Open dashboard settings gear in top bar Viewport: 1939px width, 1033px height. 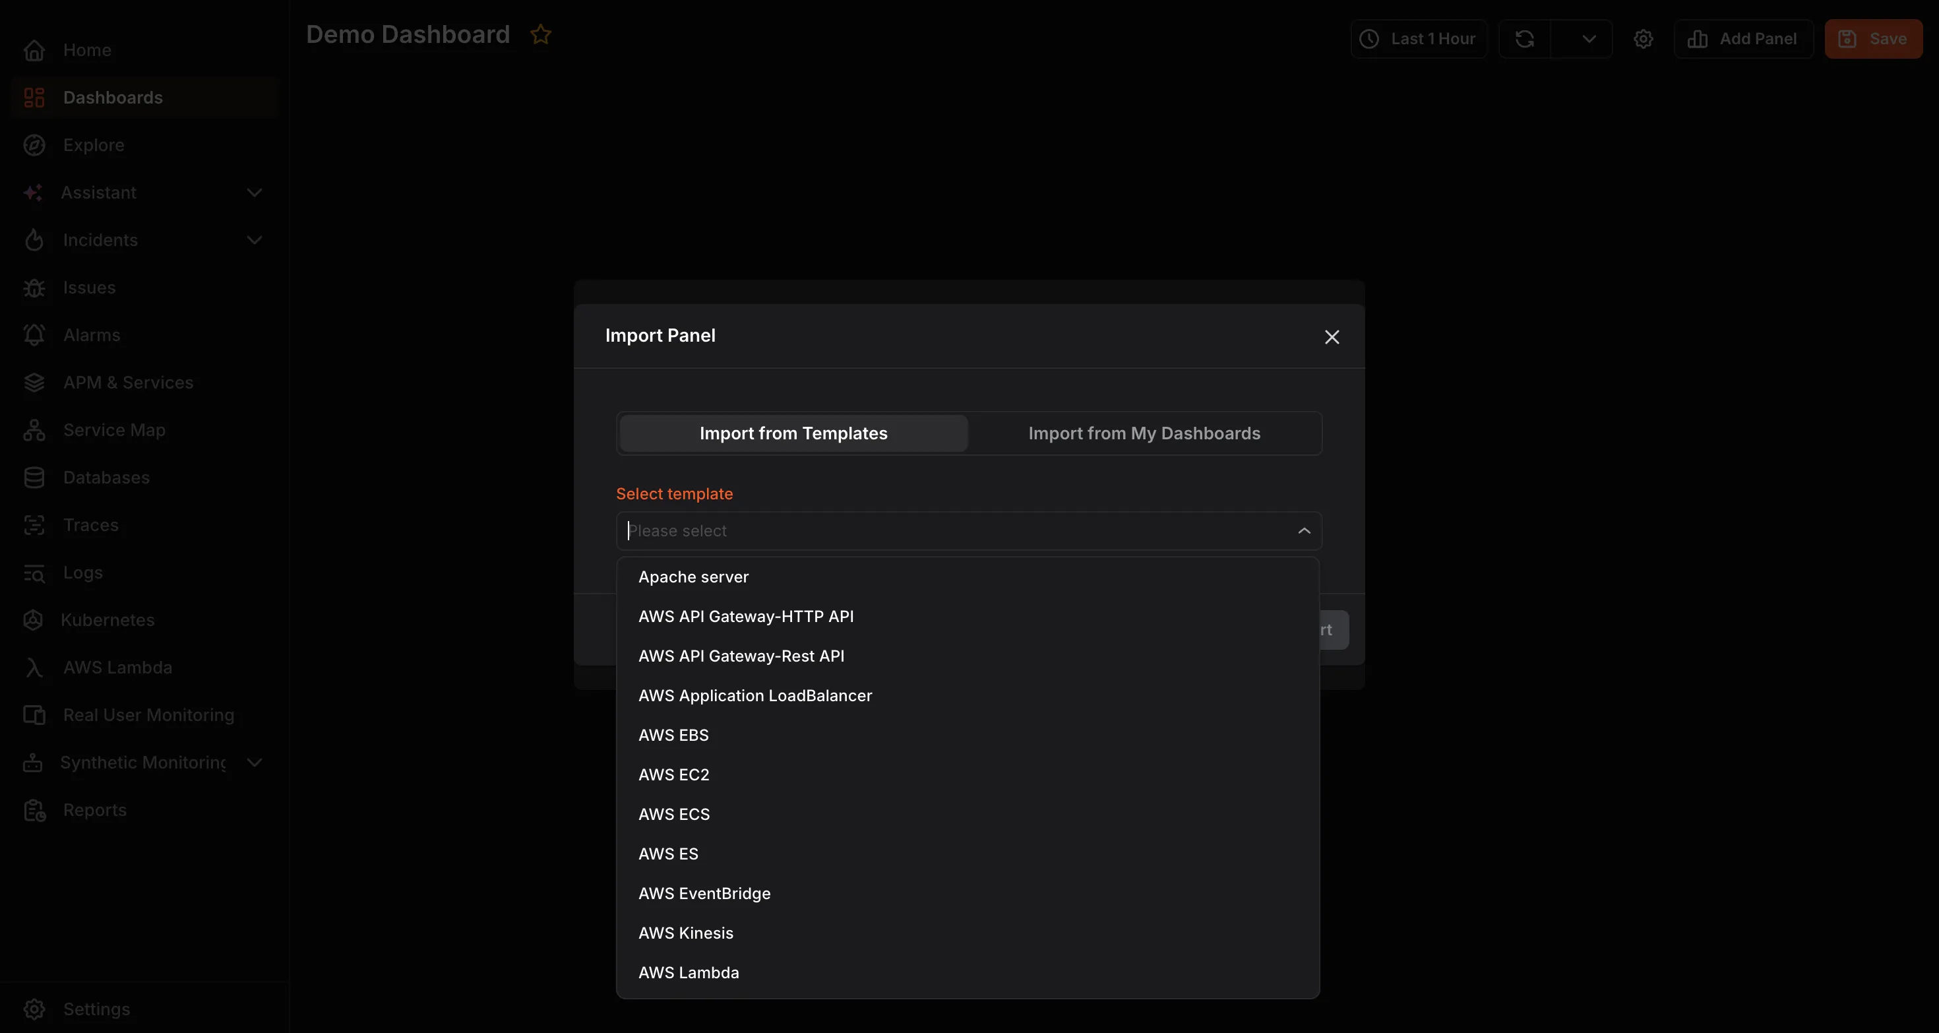pyautogui.click(x=1643, y=39)
